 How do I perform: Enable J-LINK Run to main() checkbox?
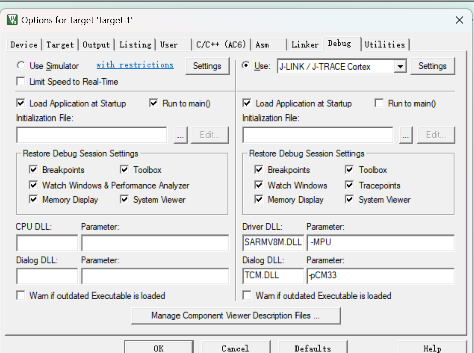click(x=379, y=103)
